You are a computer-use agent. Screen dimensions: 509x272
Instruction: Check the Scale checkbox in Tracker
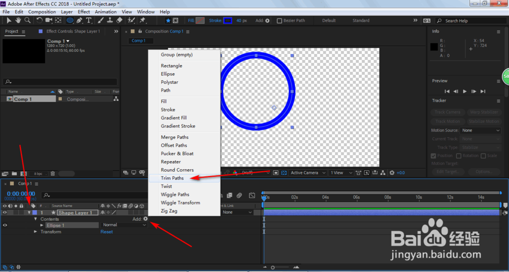(x=483, y=156)
